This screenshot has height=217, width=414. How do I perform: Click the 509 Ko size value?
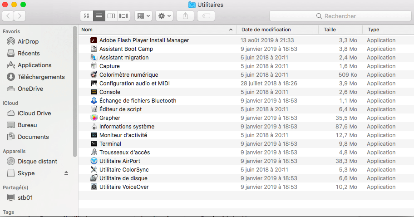[x=348, y=75]
